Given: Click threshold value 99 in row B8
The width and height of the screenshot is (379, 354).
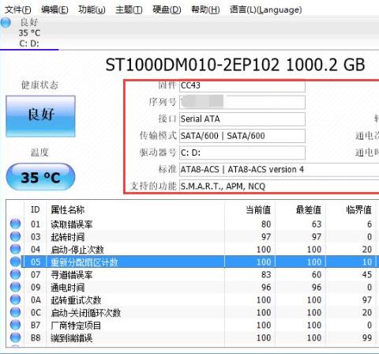Looking at the screenshot, I should [367, 338].
